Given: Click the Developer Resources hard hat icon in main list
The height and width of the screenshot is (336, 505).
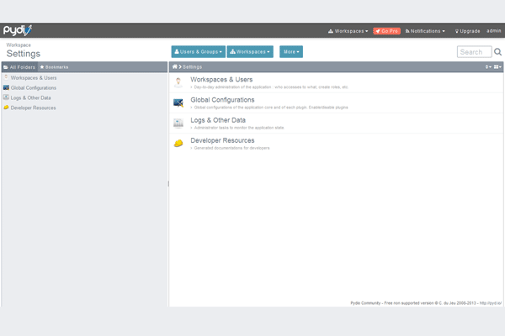Looking at the screenshot, I should click(x=178, y=144).
